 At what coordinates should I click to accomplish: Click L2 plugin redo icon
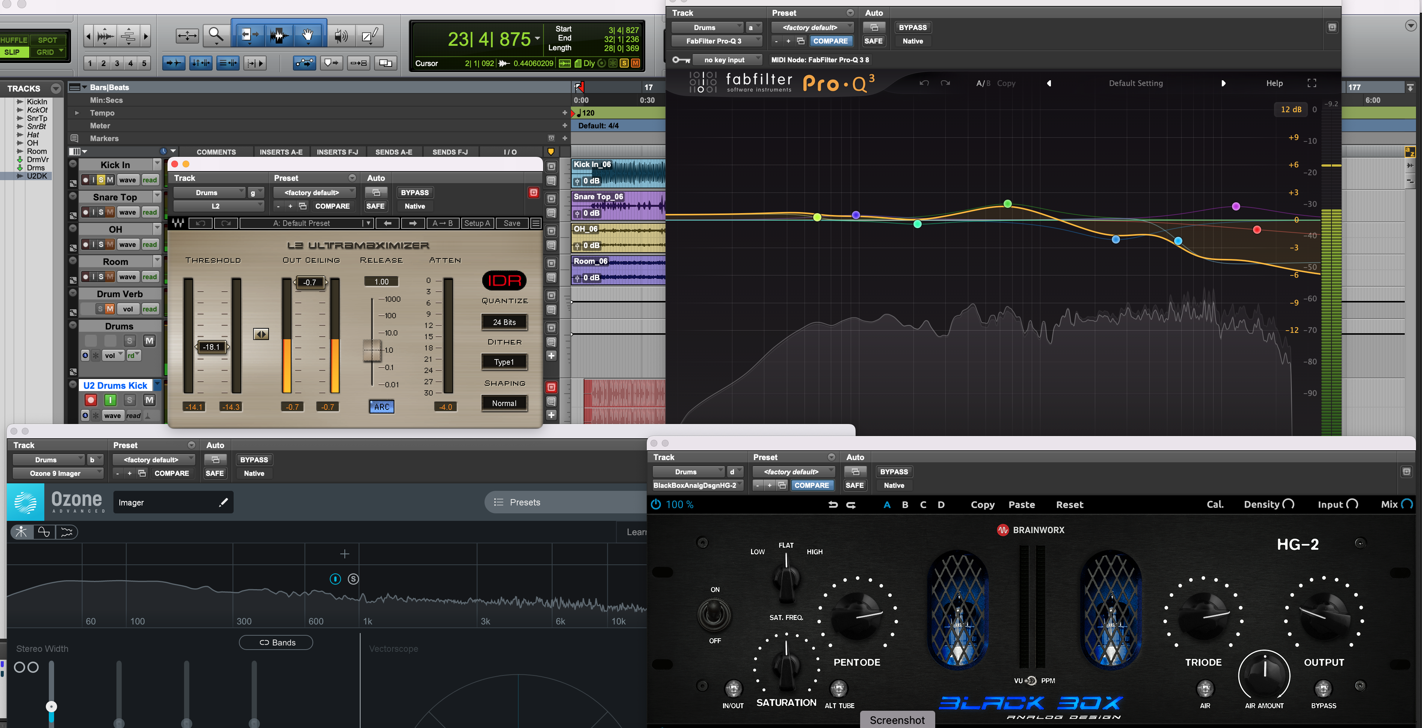pyautogui.click(x=226, y=223)
